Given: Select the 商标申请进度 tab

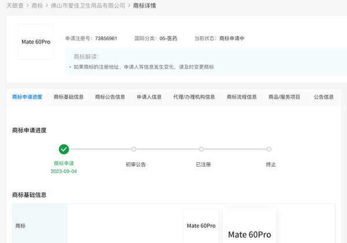Looking at the screenshot, I should pyautogui.click(x=27, y=97).
